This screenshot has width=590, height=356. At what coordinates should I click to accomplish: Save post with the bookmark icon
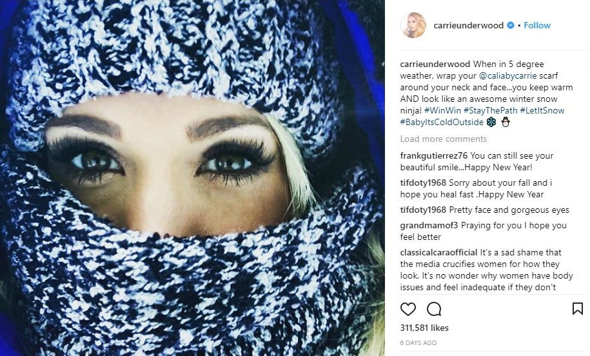point(577,308)
